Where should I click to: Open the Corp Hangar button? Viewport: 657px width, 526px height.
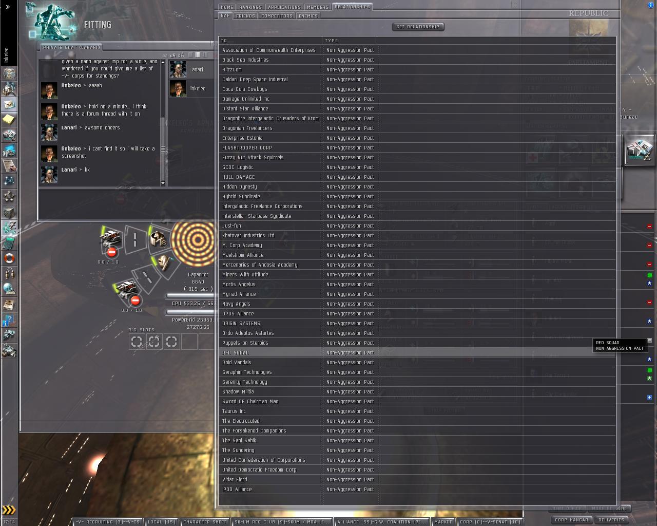571,520
